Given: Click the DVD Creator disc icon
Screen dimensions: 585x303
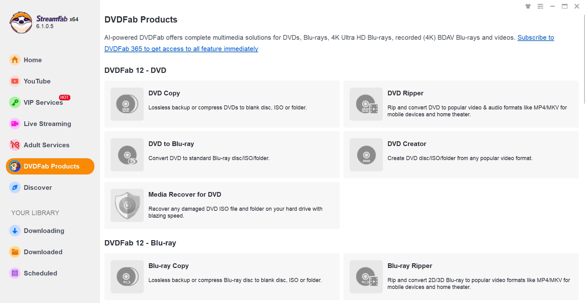Looking at the screenshot, I should 366,155.
